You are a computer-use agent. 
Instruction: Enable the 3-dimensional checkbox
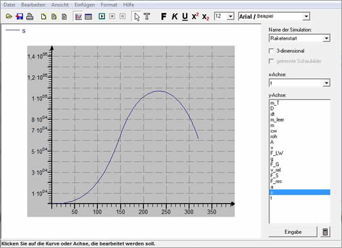271,51
